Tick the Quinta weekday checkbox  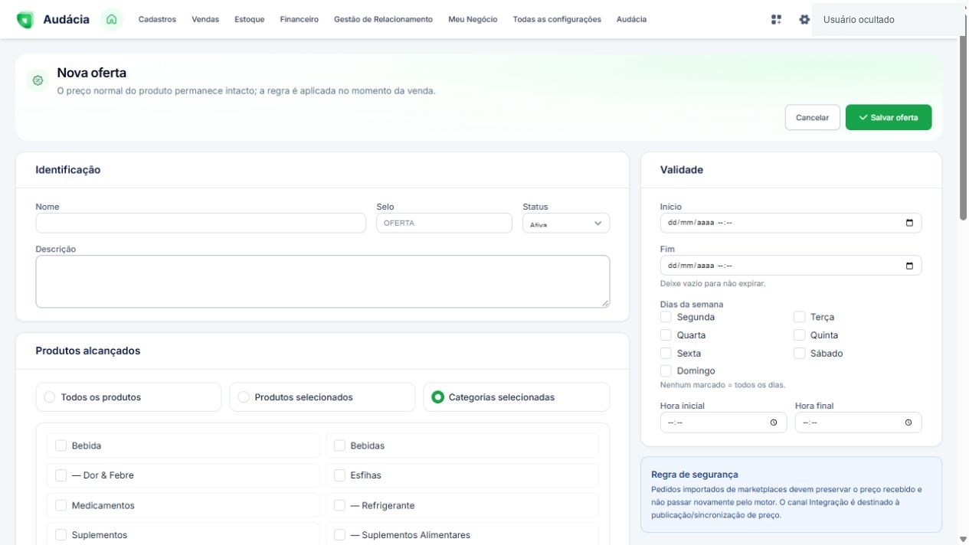tap(800, 335)
